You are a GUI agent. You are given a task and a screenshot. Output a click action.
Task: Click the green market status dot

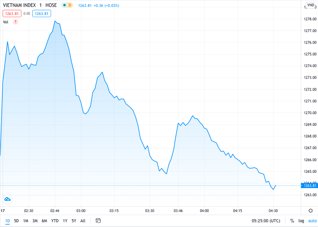tap(64, 5)
